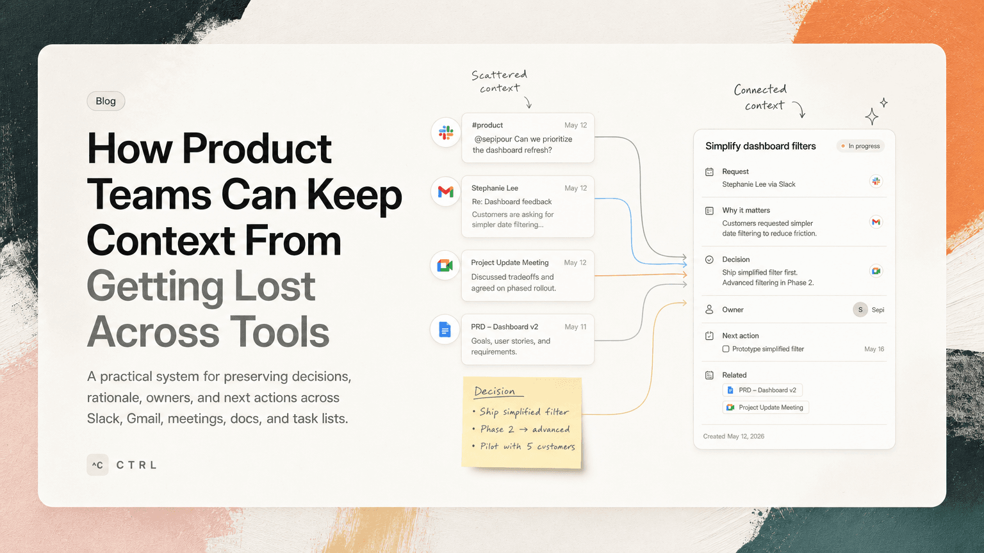Image resolution: width=984 pixels, height=553 pixels.
Task: Click the yellow Decision sticky note
Action: tap(522, 423)
